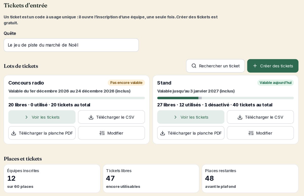Image resolution: width=304 pixels, height=196 pixels.
Task: Download the CSV for Concours radio
Action: (111, 117)
